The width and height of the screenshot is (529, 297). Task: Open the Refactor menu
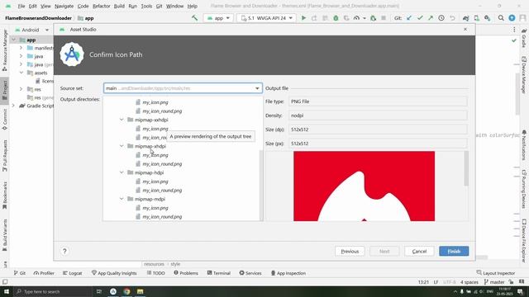point(101,6)
